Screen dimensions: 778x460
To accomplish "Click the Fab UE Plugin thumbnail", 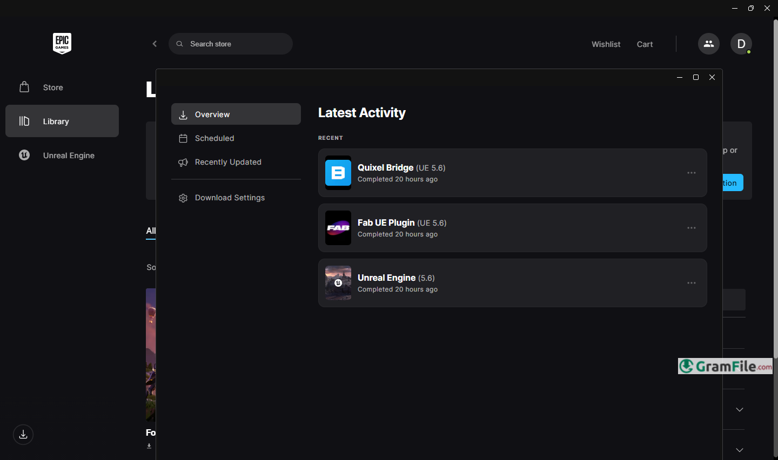I will (338, 228).
